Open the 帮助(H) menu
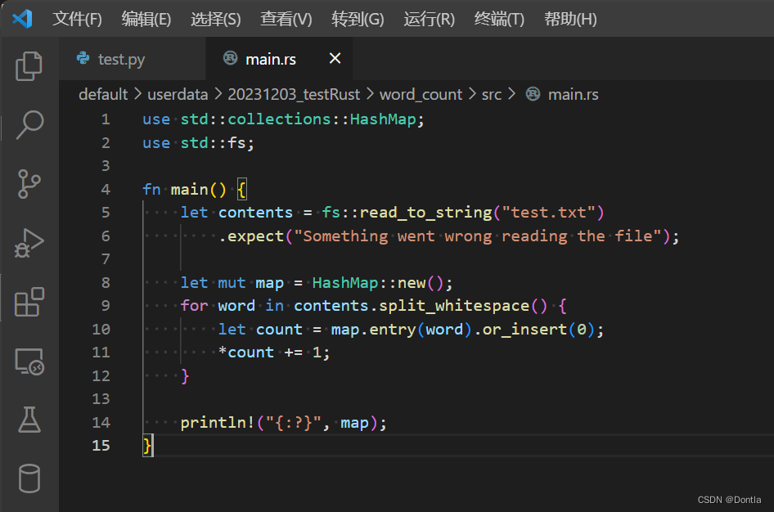The height and width of the screenshot is (512, 774). click(570, 20)
